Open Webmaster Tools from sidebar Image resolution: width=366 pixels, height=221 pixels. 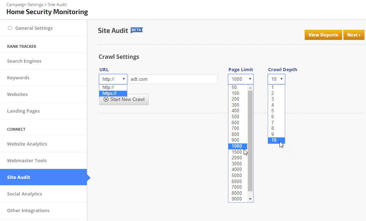[x=27, y=160]
